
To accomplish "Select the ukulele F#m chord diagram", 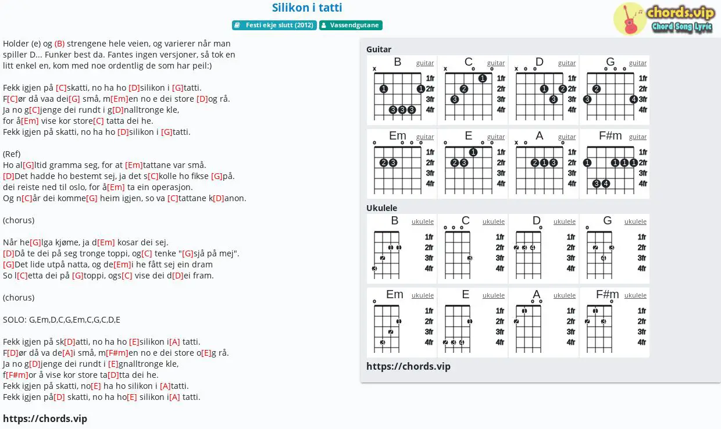I will tap(615, 323).
